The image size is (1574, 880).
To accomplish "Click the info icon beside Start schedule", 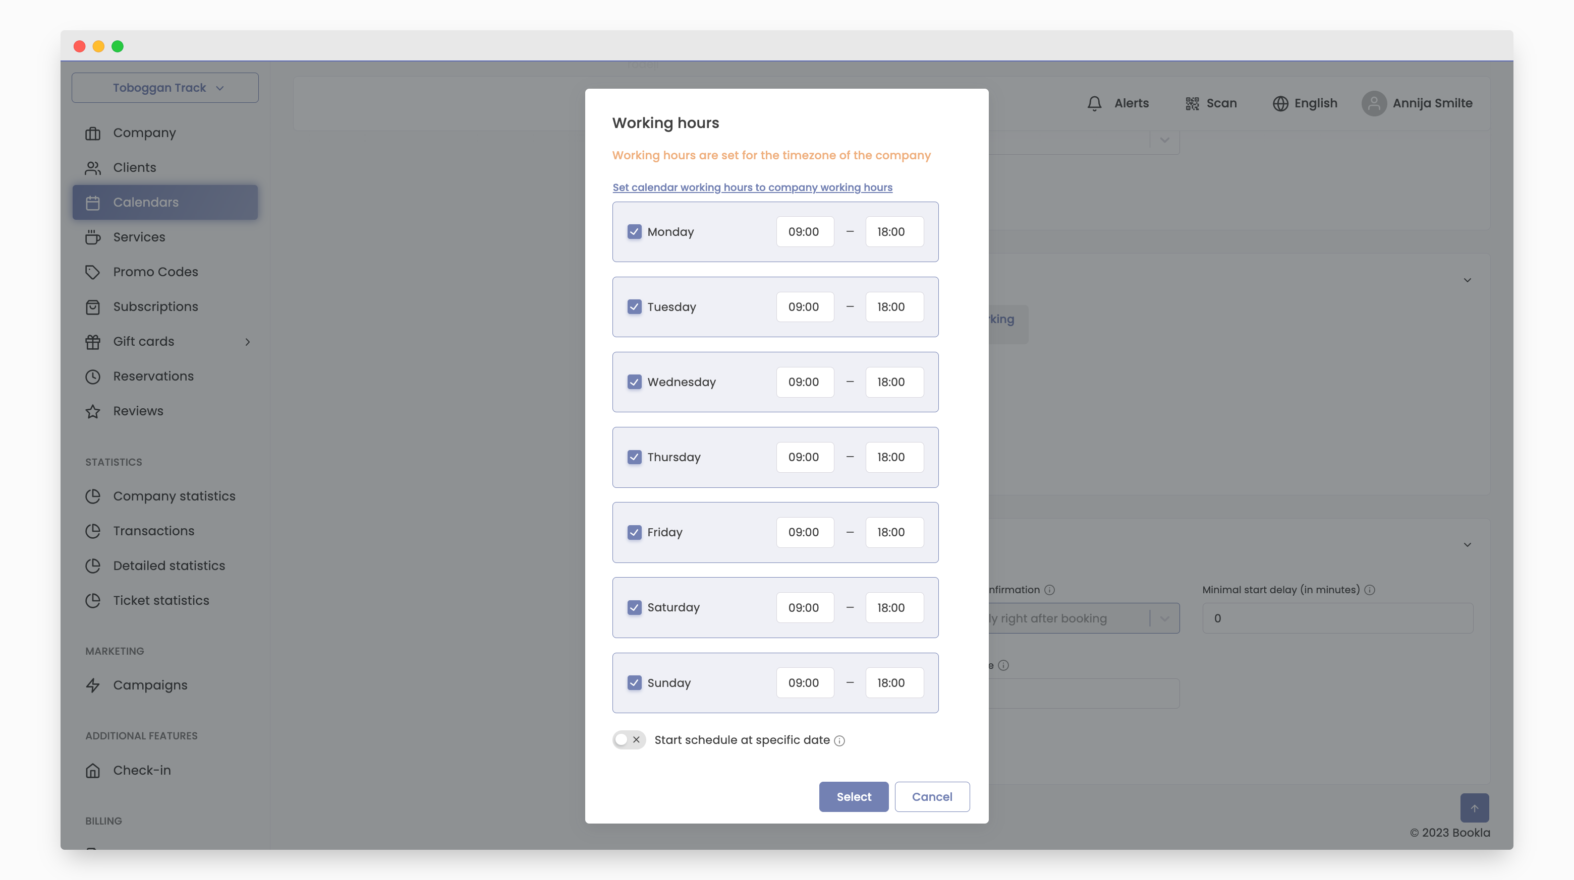I will click(839, 741).
